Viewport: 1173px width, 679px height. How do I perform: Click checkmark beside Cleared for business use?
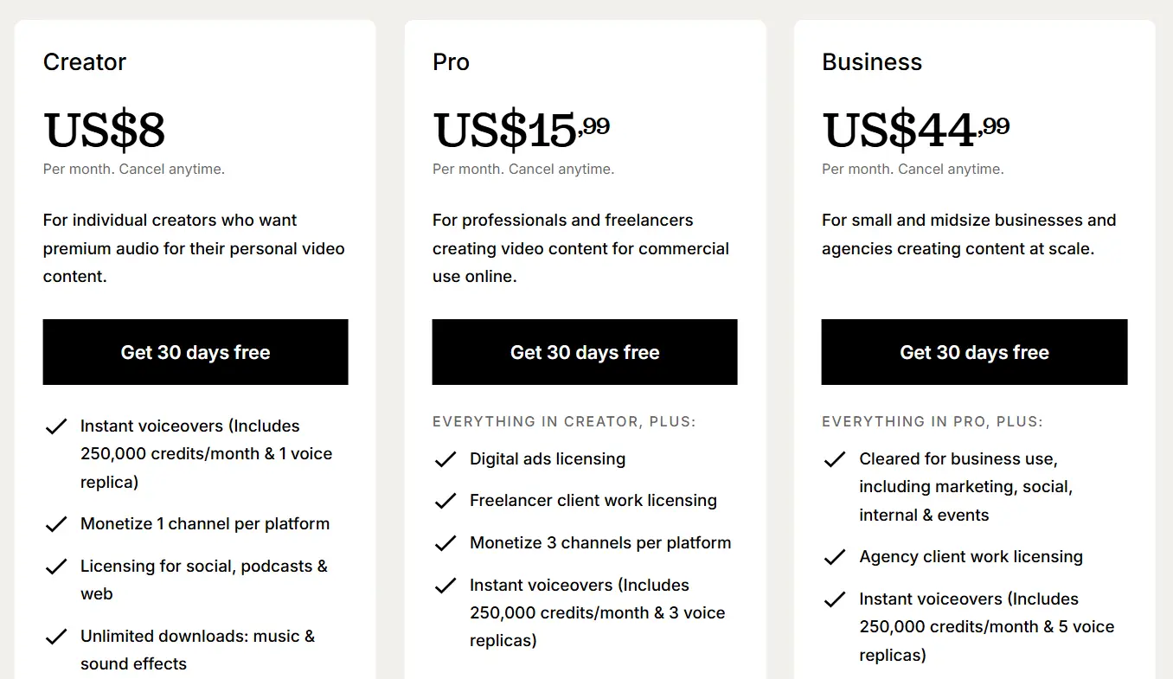[835, 459]
